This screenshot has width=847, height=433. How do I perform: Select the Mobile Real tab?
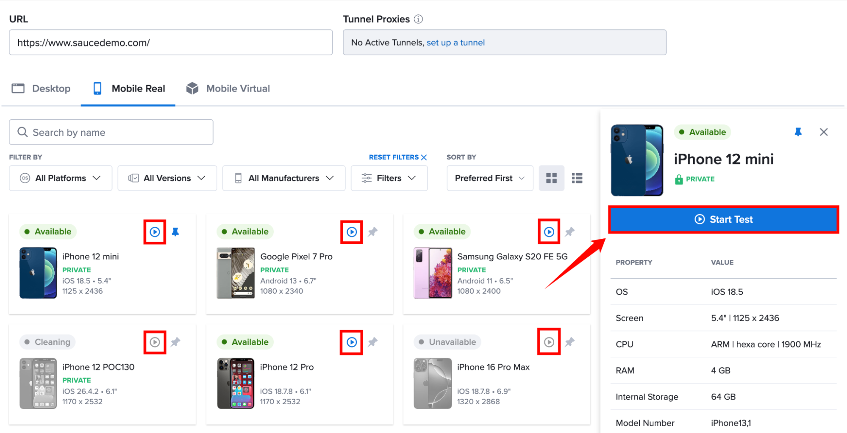coord(128,88)
